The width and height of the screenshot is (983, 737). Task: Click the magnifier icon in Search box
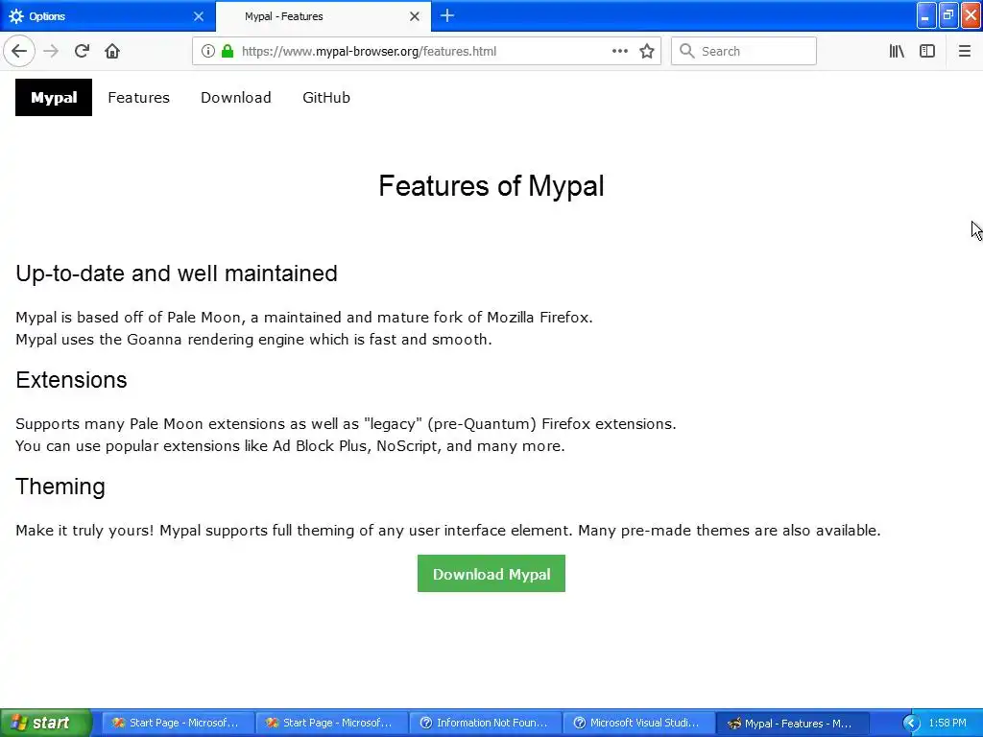pyautogui.click(x=686, y=51)
